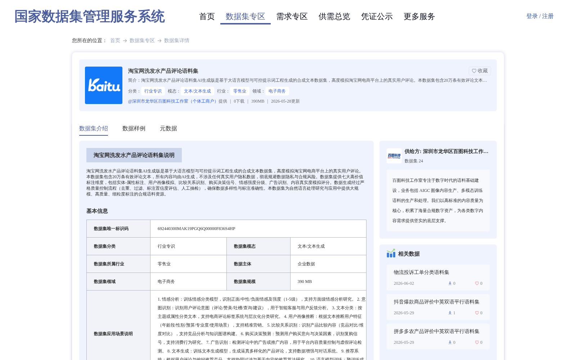The image size is (576, 360).
Task: Click download icon for 抖音爆款商品评价中英双语平行语料集
Action: [450, 313]
